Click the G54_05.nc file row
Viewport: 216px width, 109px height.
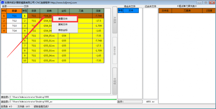(49, 36)
